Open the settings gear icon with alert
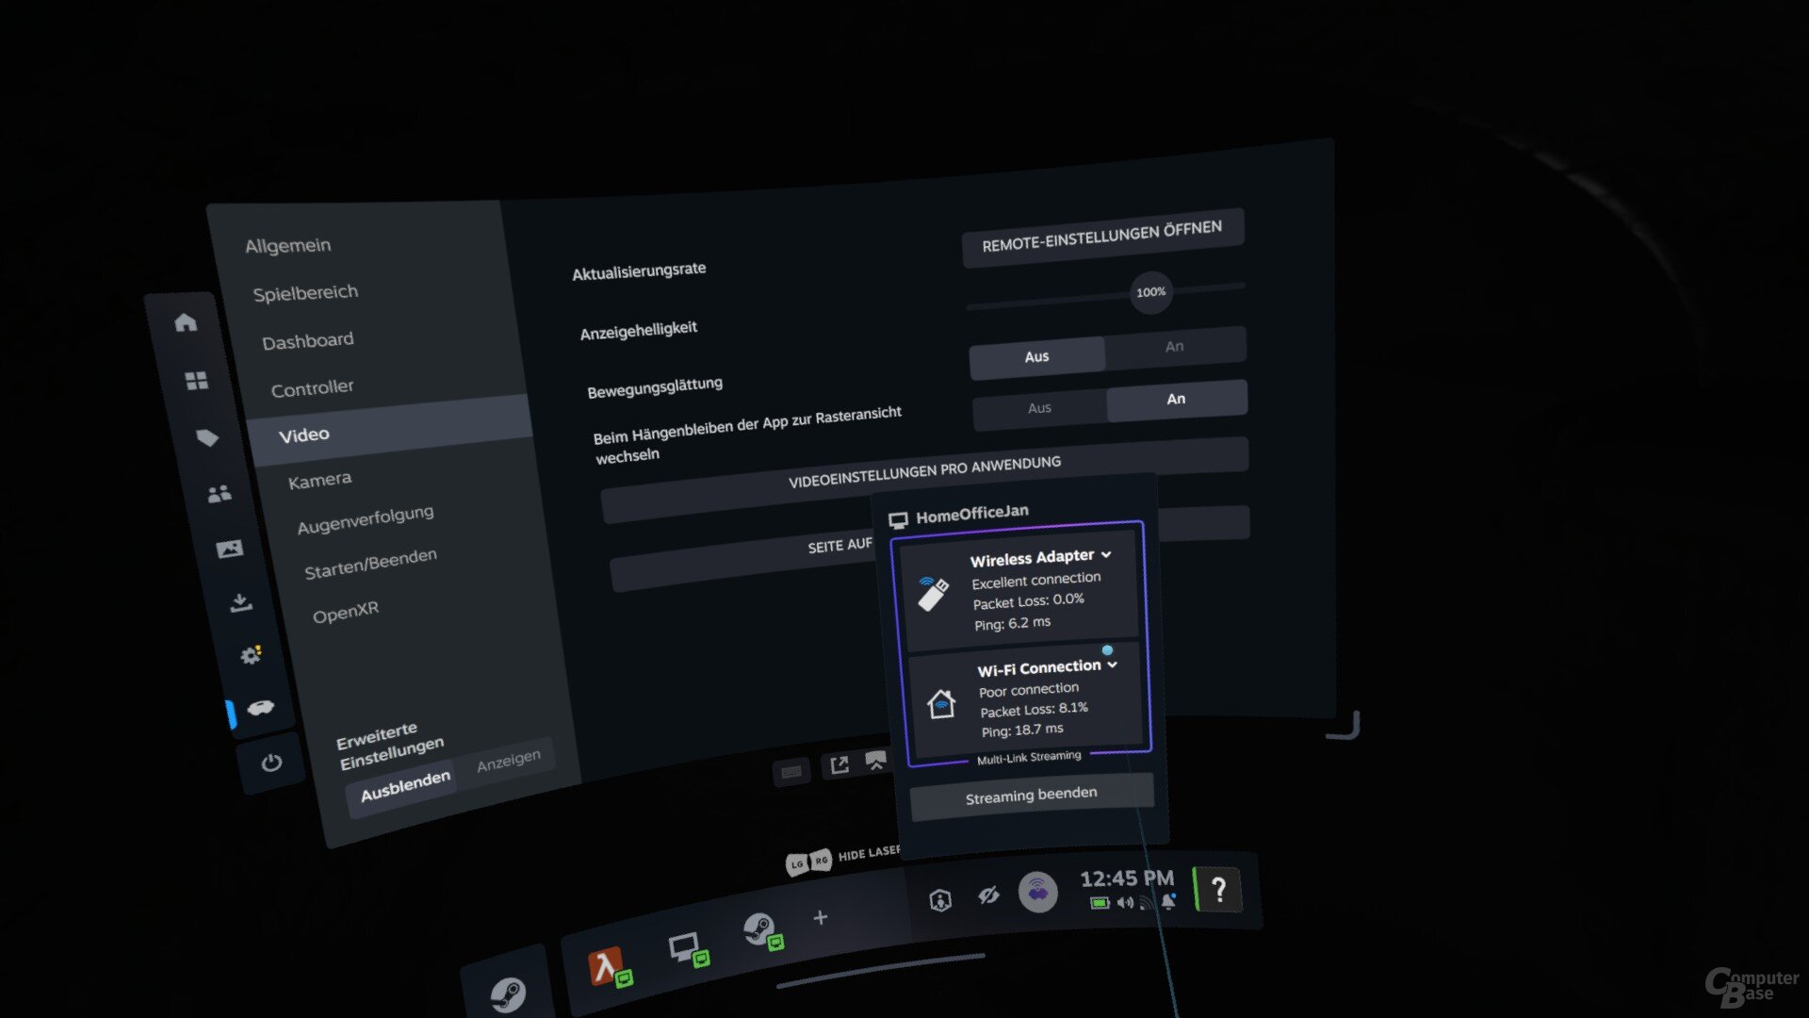 [x=251, y=654]
